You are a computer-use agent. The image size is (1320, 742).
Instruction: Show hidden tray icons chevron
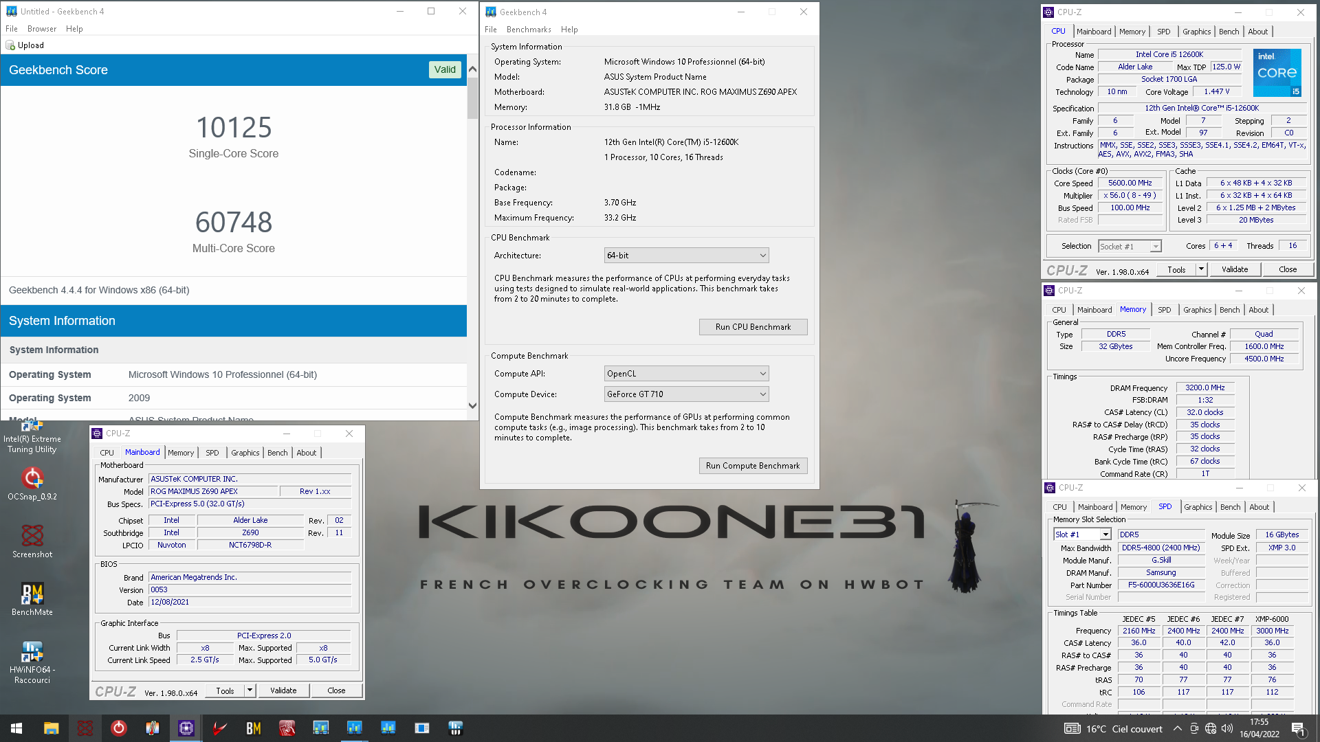[x=1178, y=729]
